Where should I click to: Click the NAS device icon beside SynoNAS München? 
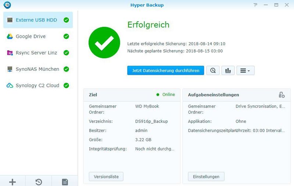tap(10, 69)
